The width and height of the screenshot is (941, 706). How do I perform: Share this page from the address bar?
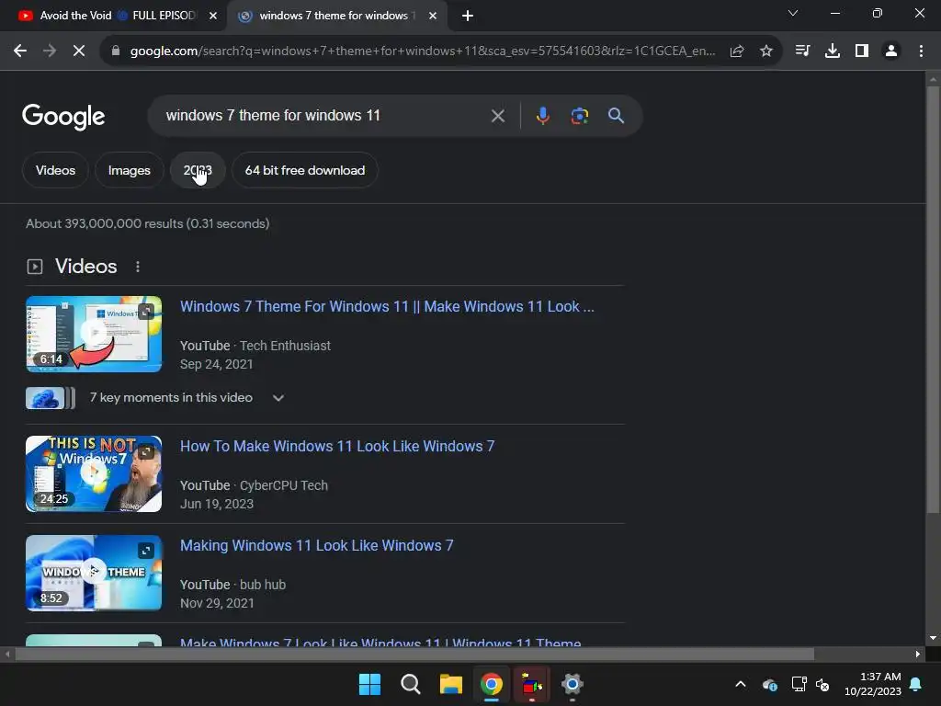tap(737, 51)
